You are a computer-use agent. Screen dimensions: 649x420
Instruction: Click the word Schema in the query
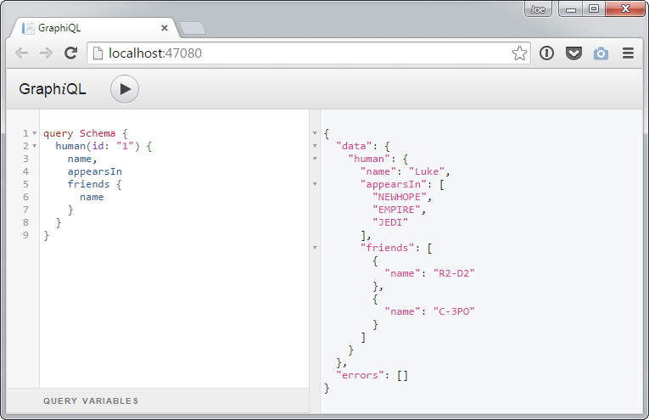tap(98, 133)
